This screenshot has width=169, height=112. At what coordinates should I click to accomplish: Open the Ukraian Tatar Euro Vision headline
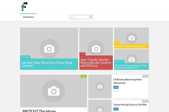click(x=47, y=64)
